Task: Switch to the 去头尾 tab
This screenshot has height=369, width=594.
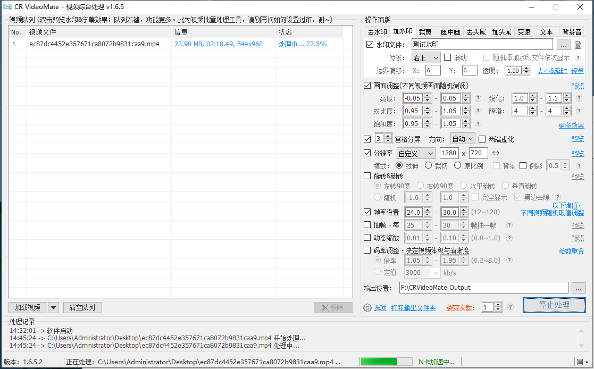Action: pyautogui.click(x=476, y=32)
